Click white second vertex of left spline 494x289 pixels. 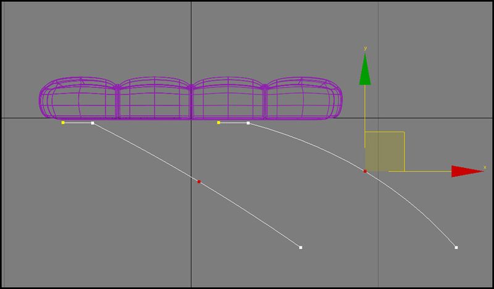click(93, 123)
